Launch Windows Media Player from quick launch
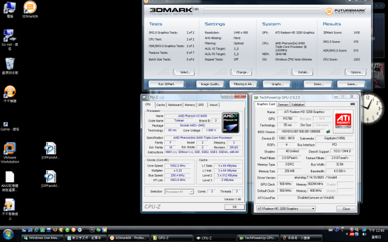The width and height of the screenshot is (388, 242). pyautogui.click(x=79, y=230)
